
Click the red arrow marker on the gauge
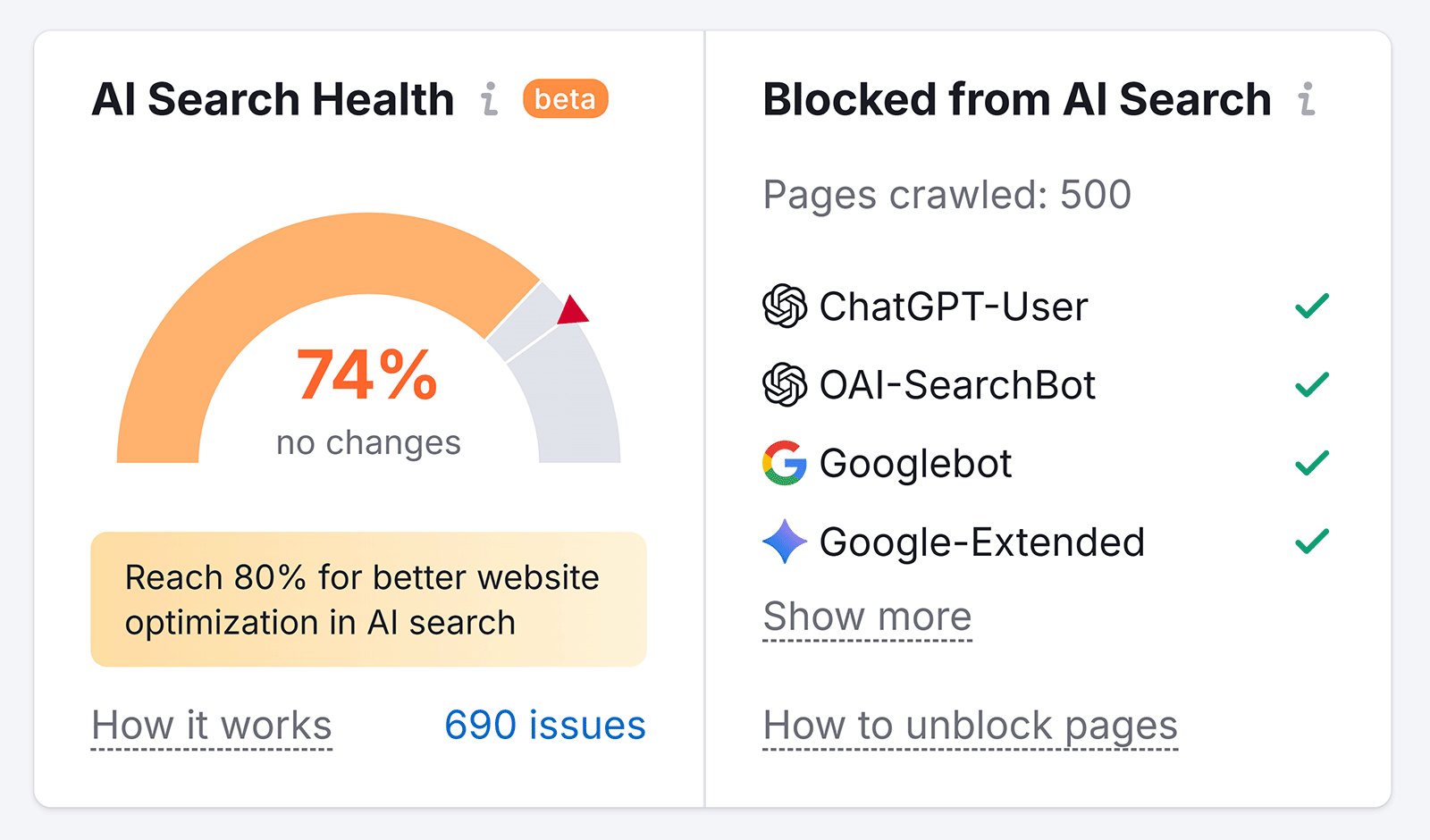[573, 312]
